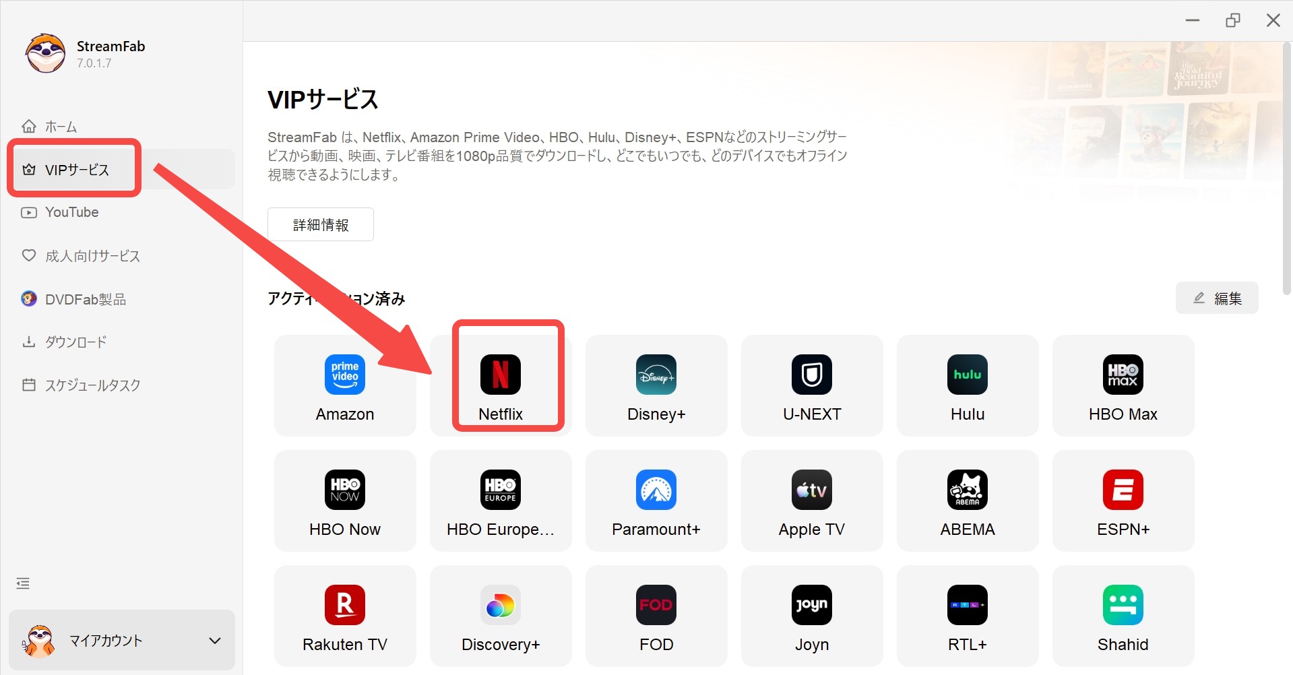Open the FOD downloader
Screen dimensions: 1293x675
[x=656, y=615]
